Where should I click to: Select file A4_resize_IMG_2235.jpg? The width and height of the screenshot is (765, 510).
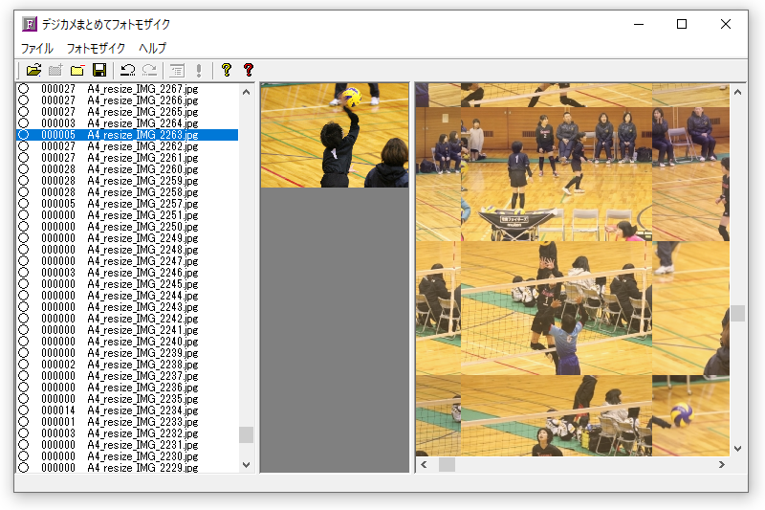[x=142, y=398]
